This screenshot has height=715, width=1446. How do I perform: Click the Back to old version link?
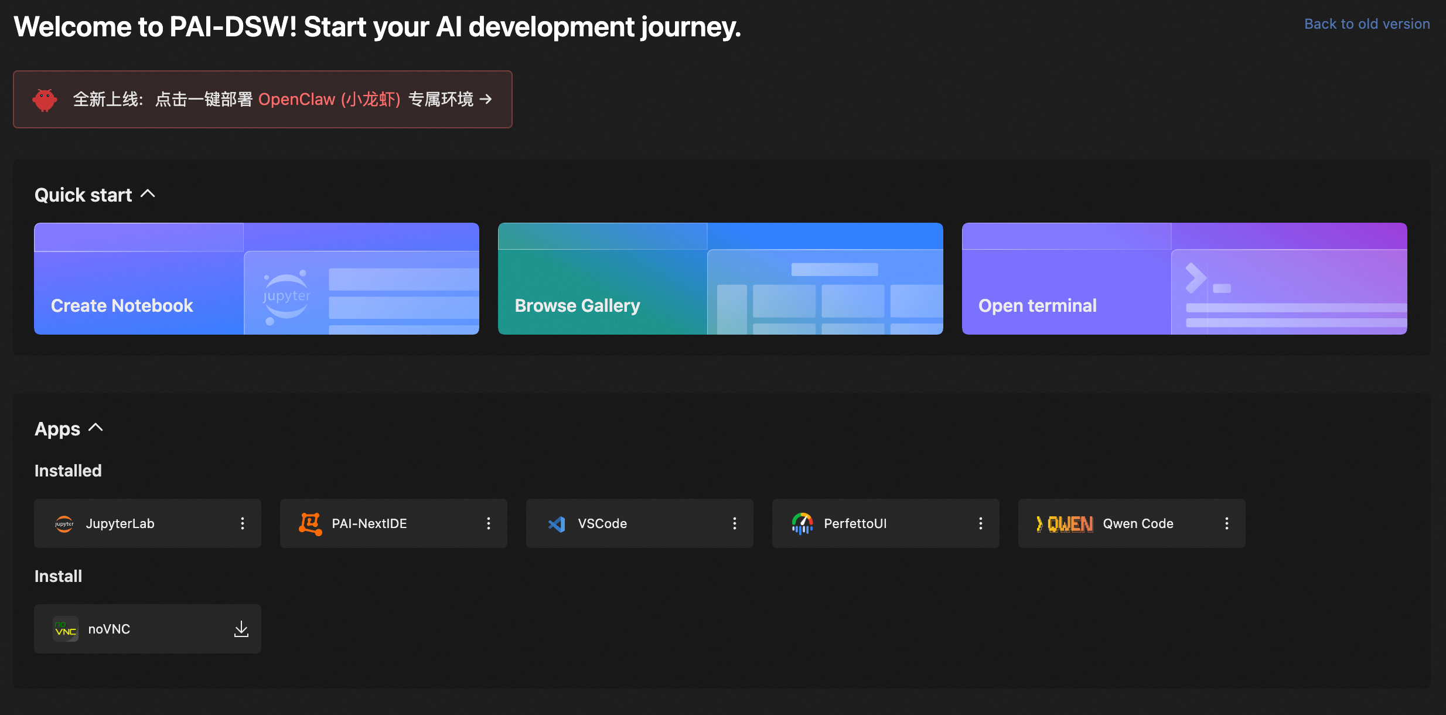click(1367, 24)
